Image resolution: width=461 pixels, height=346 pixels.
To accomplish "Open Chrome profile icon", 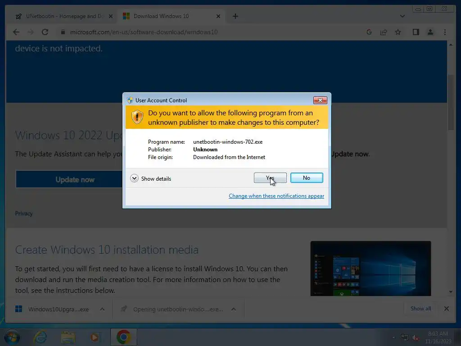I will point(430,32).
